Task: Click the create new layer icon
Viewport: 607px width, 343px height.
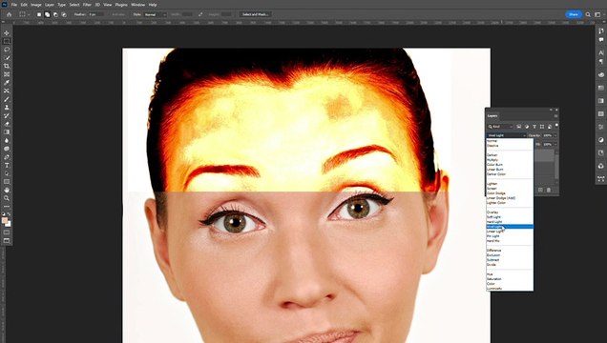Action: 540,190
